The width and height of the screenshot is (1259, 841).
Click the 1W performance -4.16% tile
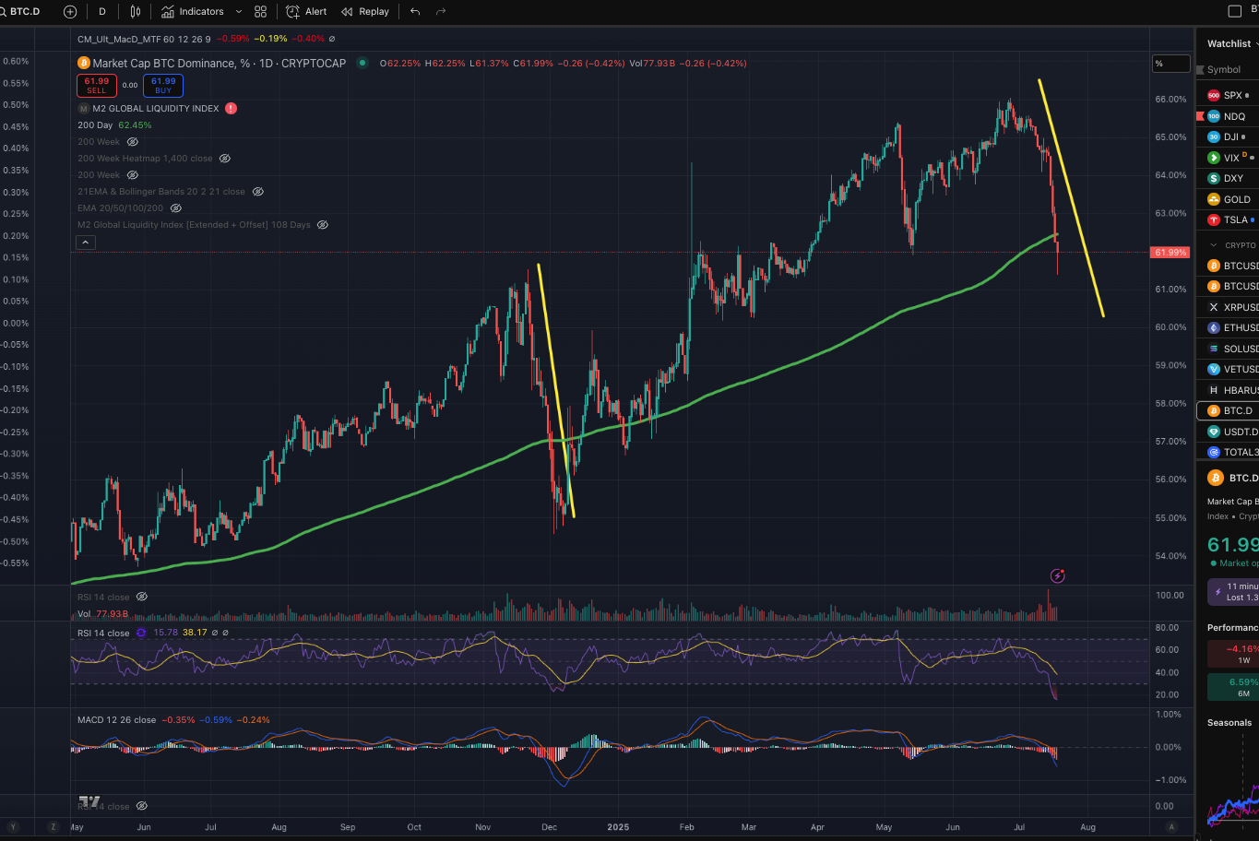[1233, 654]
